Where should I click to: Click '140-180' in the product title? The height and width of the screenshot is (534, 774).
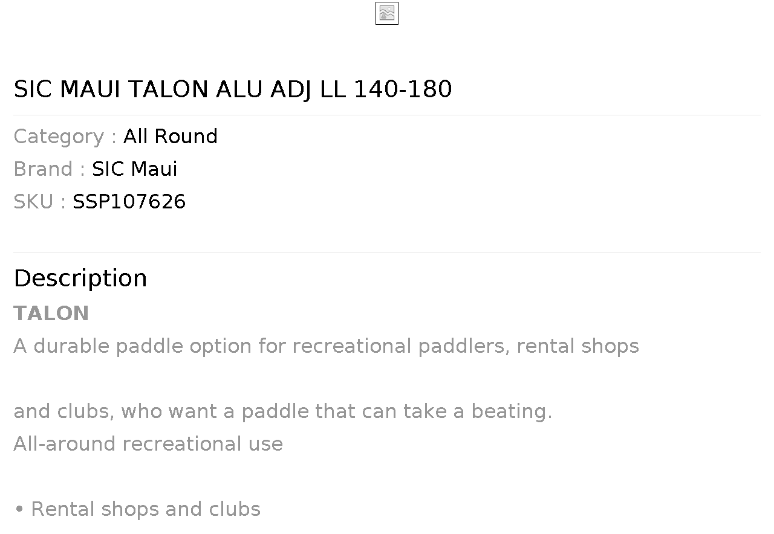point(402,89)
